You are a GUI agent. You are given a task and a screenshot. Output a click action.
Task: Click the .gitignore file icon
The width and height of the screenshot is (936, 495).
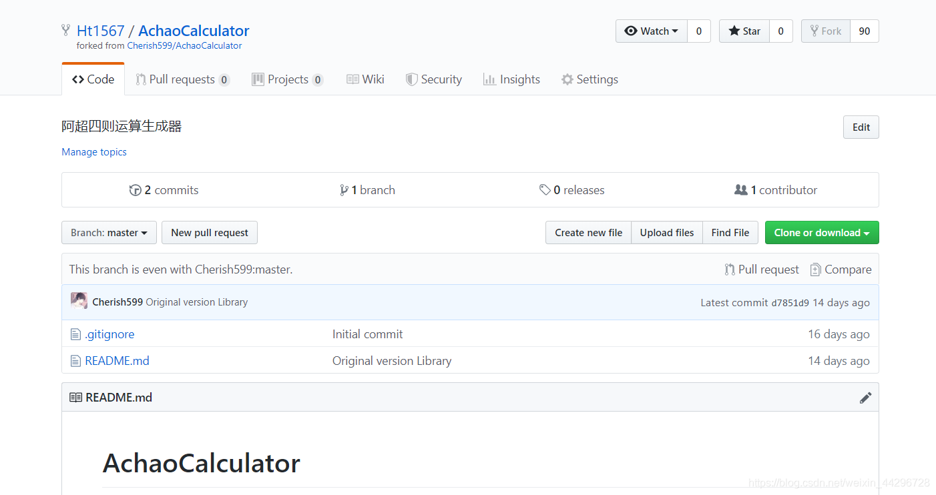pos(75,334)
